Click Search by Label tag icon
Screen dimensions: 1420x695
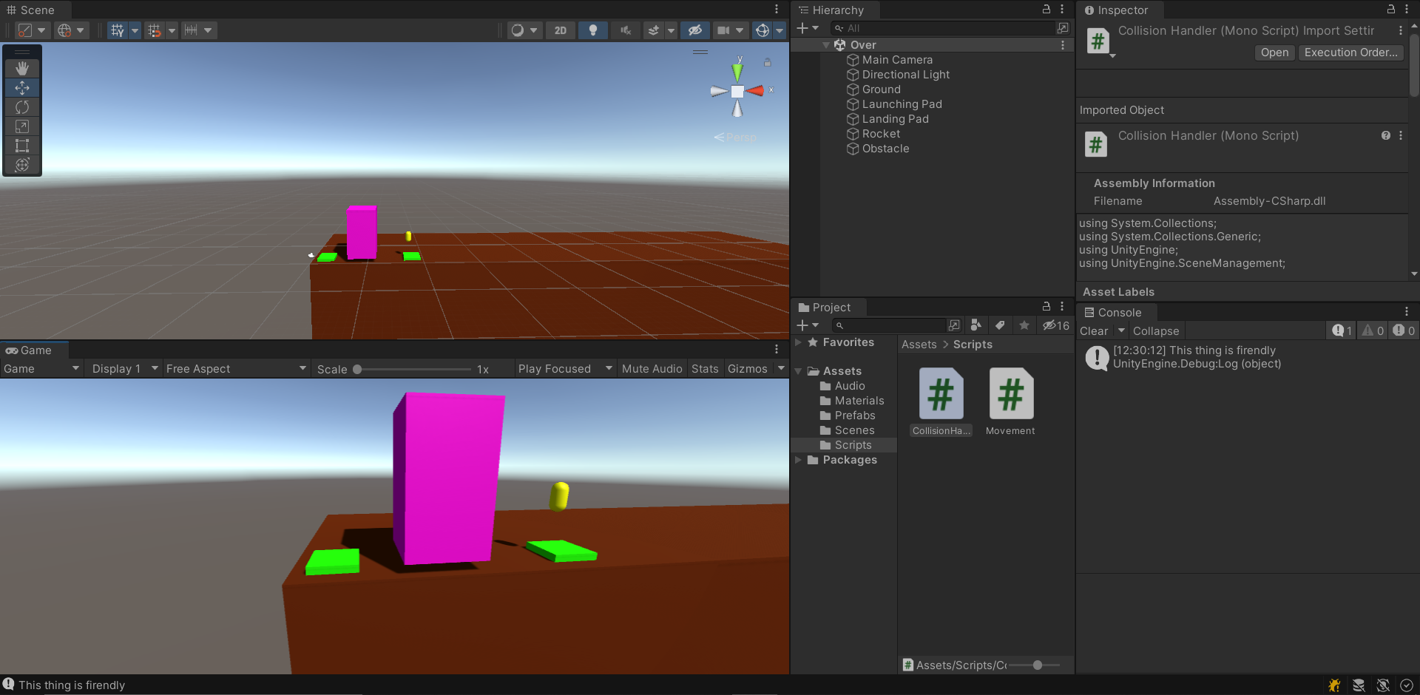click(1000, 325)
